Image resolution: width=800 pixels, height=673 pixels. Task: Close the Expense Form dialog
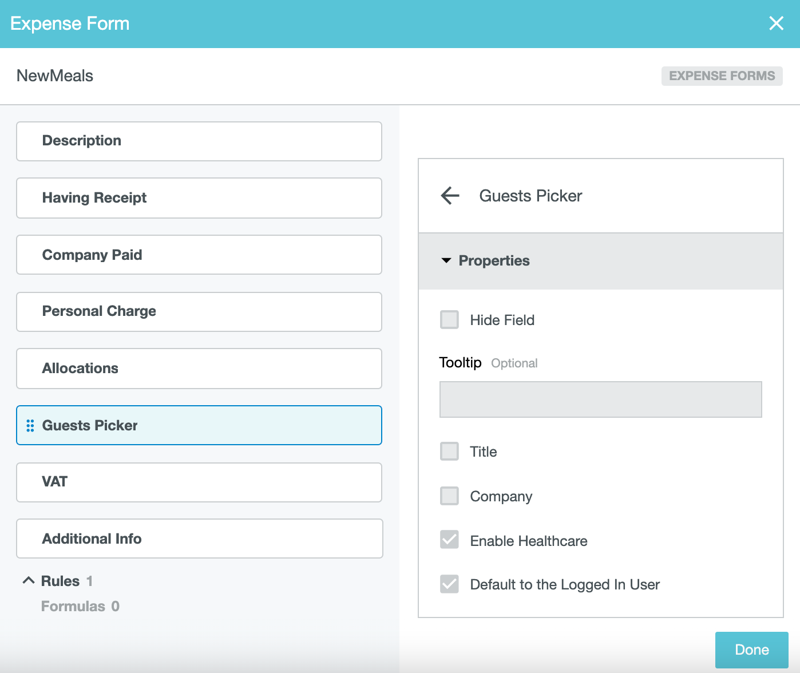[776, 23]
